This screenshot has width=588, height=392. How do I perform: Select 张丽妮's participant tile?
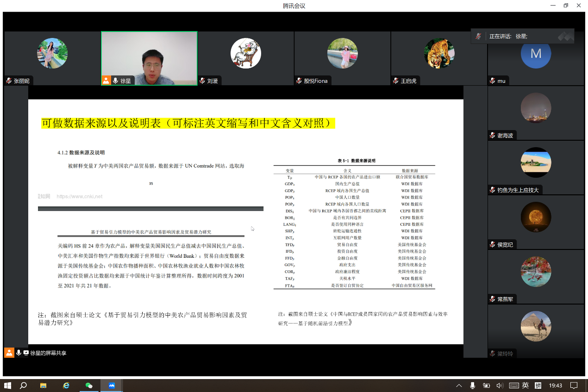pyautogui.click(x=52, y=53)
